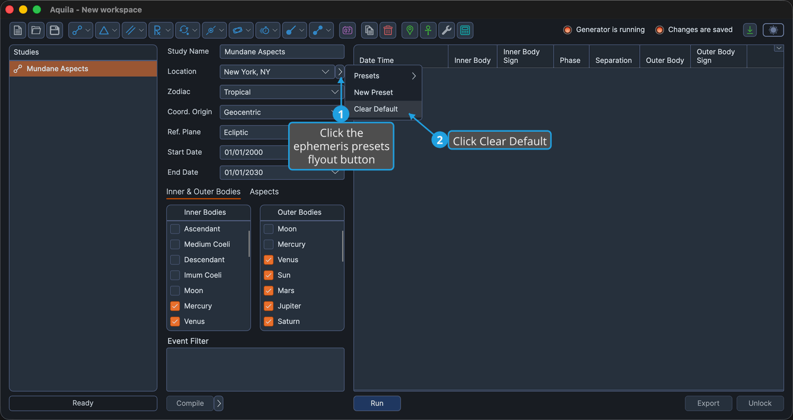Check the Descendant inner body
793x420 pixels.
[175, 260]
